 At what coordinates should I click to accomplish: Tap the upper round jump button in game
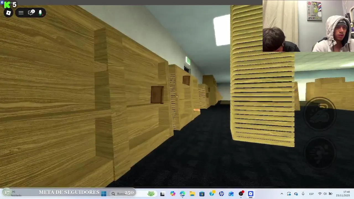(320, 114)
